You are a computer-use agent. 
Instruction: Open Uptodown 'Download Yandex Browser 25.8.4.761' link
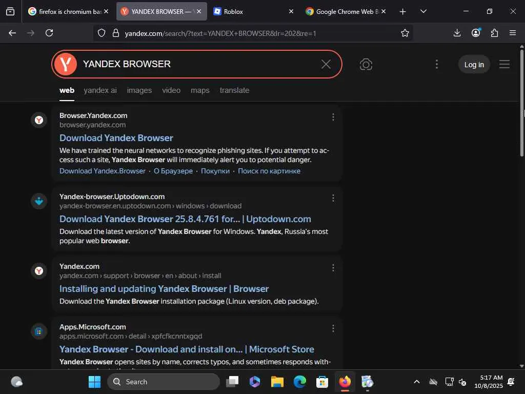[185, 219]
